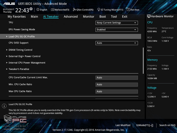This screenshot has height=133, width=177.
Task: Click CPU frequency value 4200 MHz
Action: click(152, 31)
